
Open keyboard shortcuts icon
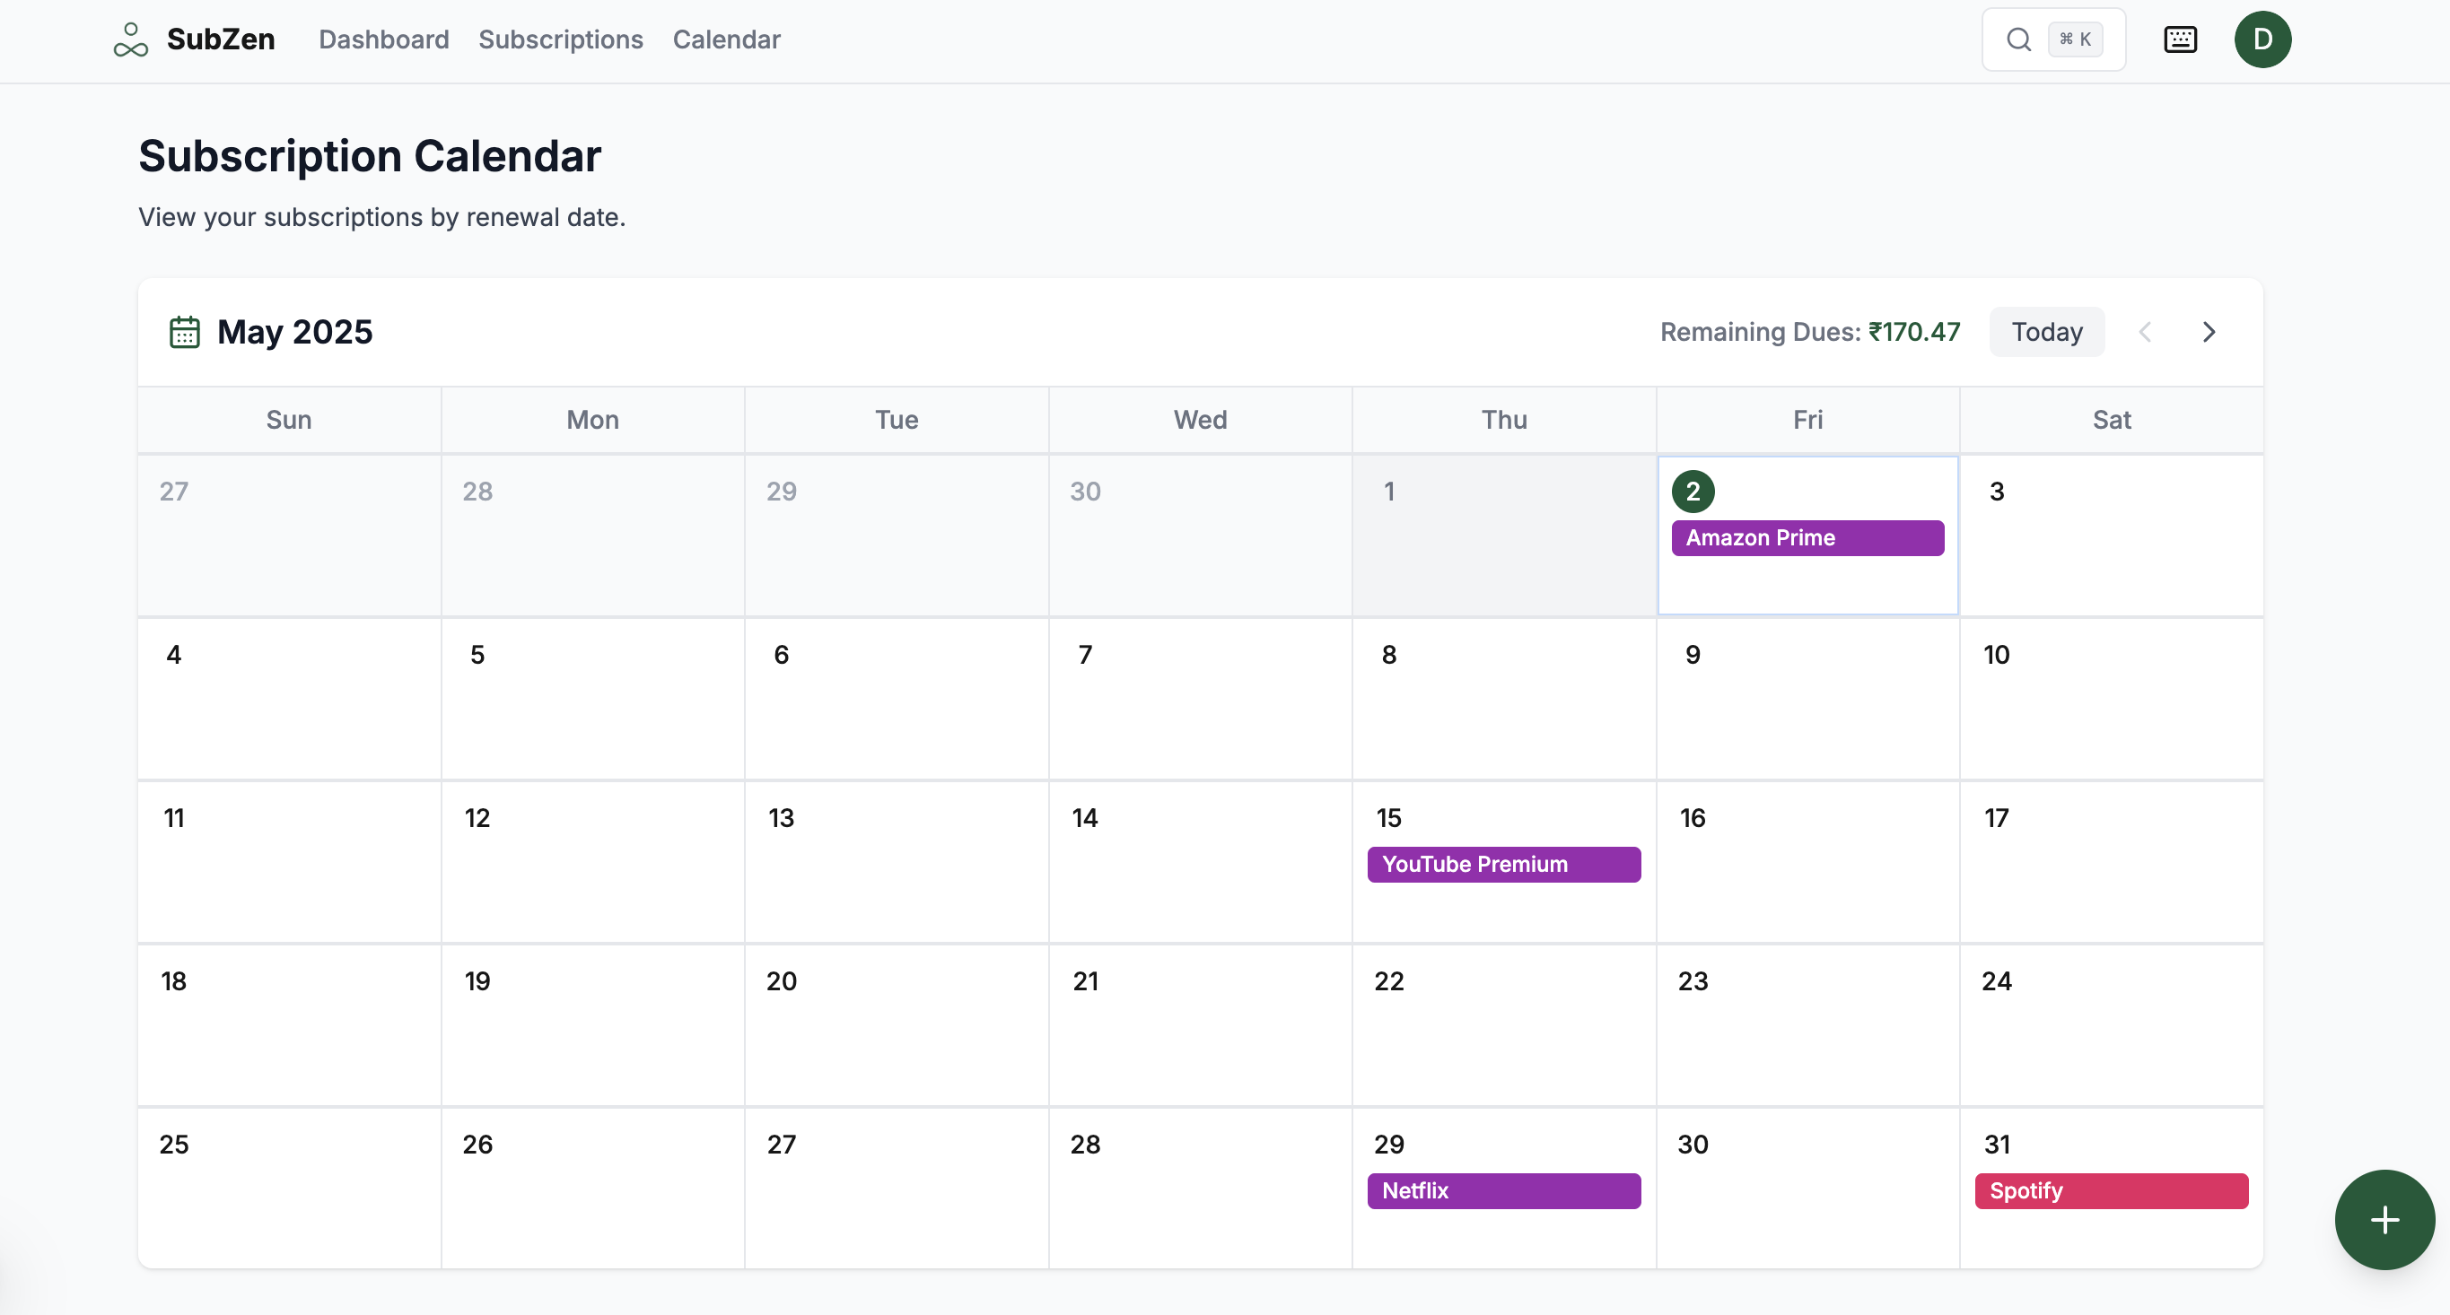(2180, 40)
